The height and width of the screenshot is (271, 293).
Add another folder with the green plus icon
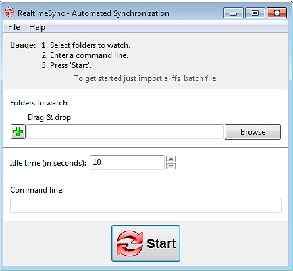tap(18, 132)
